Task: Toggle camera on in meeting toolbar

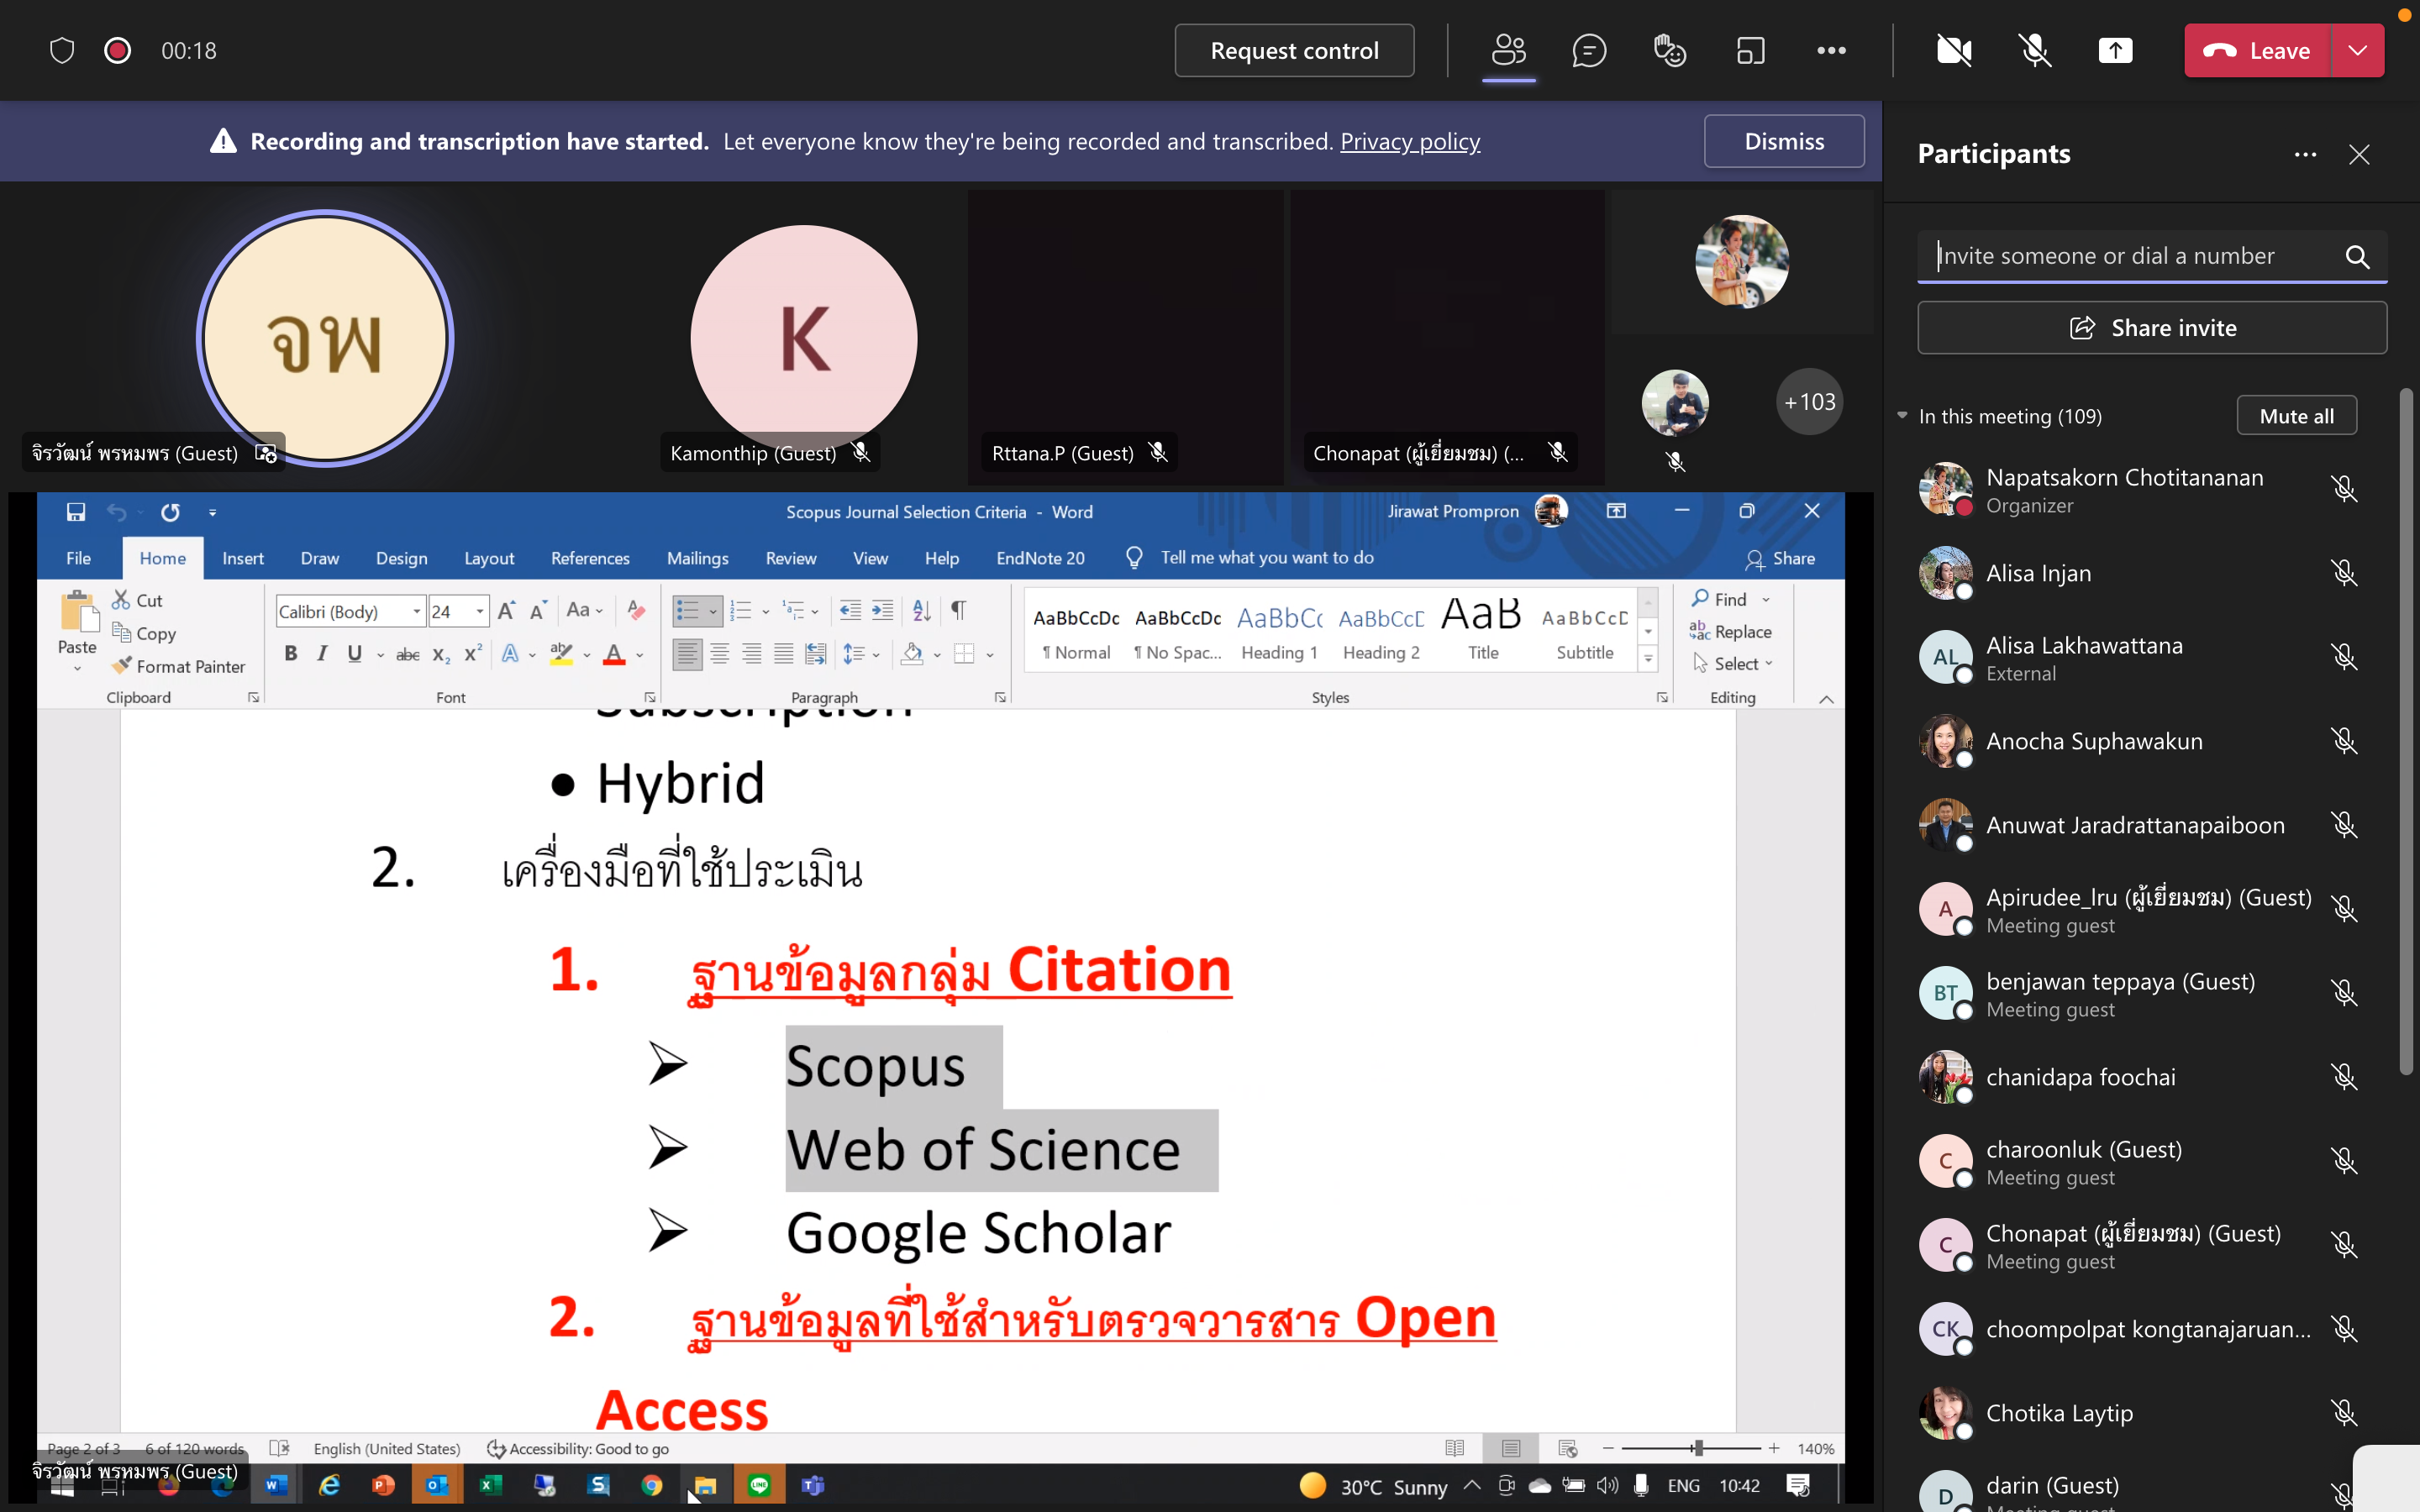Action: [x=1954, y=50]
